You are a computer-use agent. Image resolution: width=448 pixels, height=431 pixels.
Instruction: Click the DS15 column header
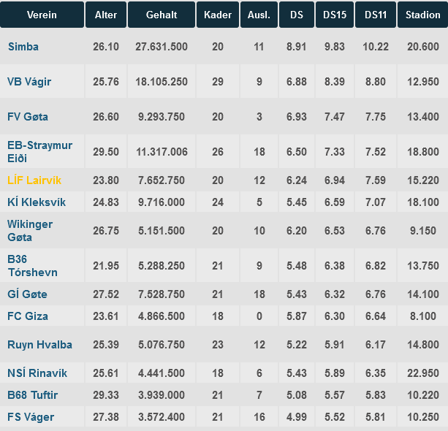335,15
